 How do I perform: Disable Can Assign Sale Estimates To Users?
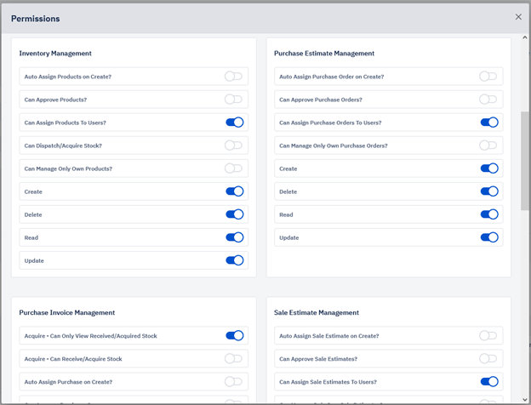click(489, 382)
